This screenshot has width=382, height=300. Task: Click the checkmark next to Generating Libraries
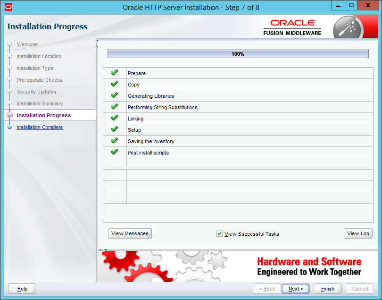pyautogui.click(x=114, y=95)
